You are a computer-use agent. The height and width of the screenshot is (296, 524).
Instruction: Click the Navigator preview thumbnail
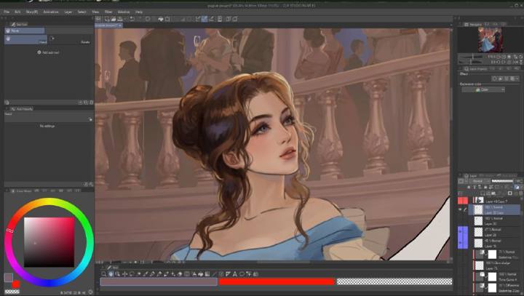pos(490,39)
